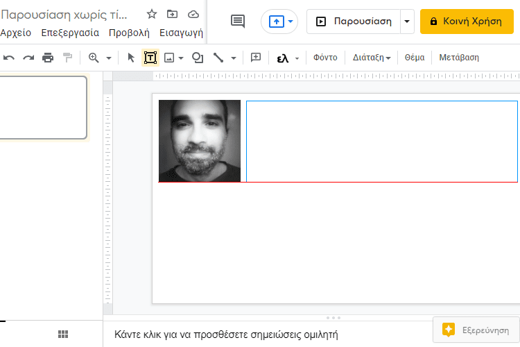The image size is (520, 347).
Task: Check cloud save status icon
Action: [x=193, y=15]
